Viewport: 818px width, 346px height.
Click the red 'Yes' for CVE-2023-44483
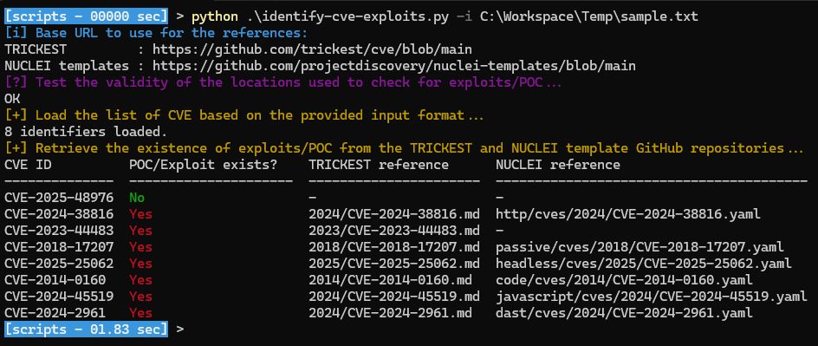(141, 231)
